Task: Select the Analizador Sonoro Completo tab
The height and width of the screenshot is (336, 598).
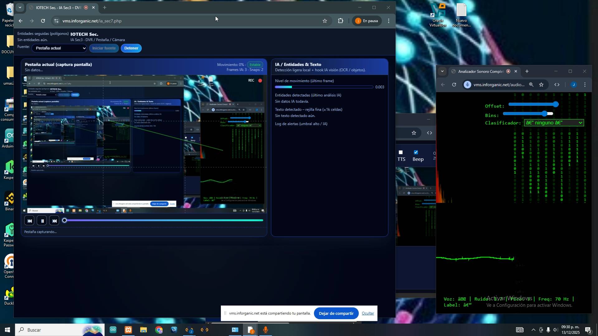Action: [480, 72]
